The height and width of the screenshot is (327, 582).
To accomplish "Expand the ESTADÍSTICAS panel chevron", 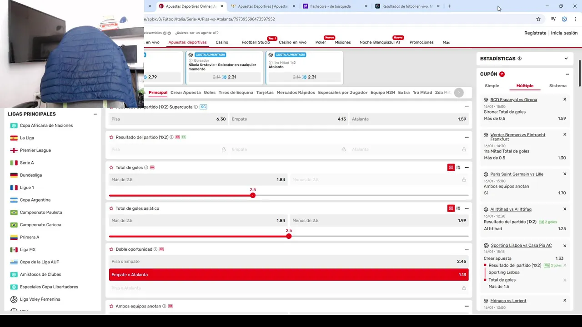I will (566, 59).
